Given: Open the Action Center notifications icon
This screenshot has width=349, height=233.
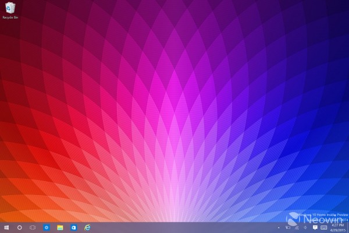Looking at the screenshot, I should coord(315,227).
